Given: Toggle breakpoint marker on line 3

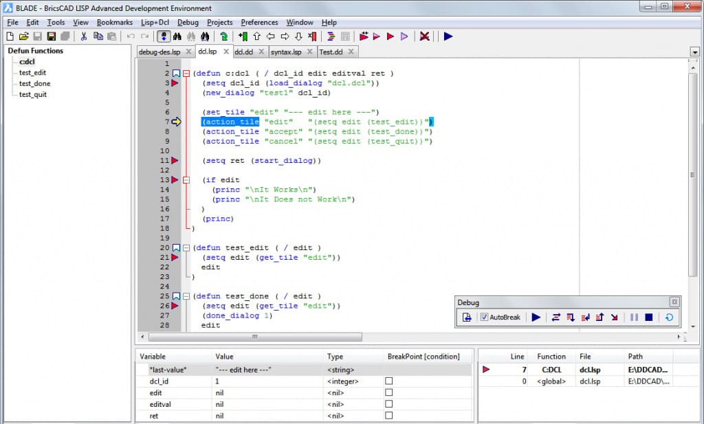Looking at the screenshot, I should click(175, 83).
